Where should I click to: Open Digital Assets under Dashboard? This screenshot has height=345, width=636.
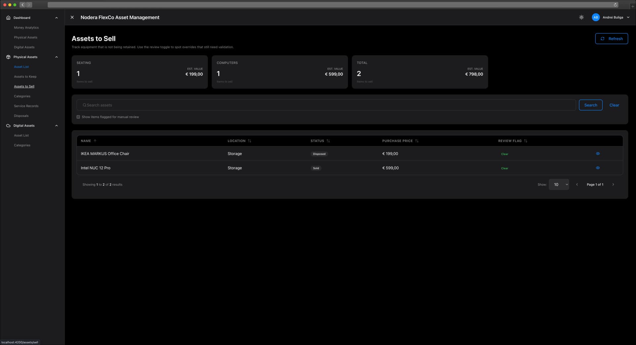tap(24, 47)
